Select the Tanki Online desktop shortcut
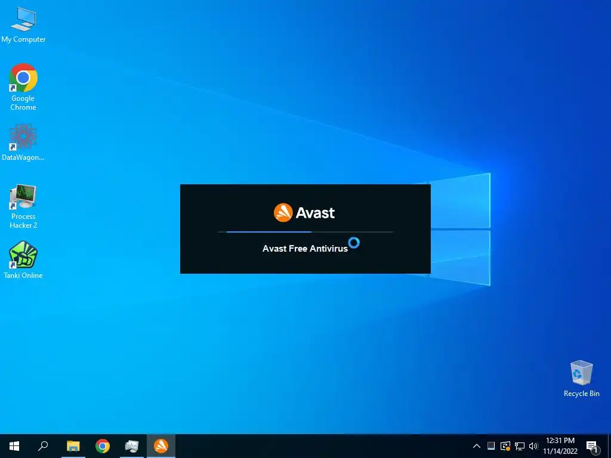The width and height of the screenshot is (611, 458). (x=23, y=260)
